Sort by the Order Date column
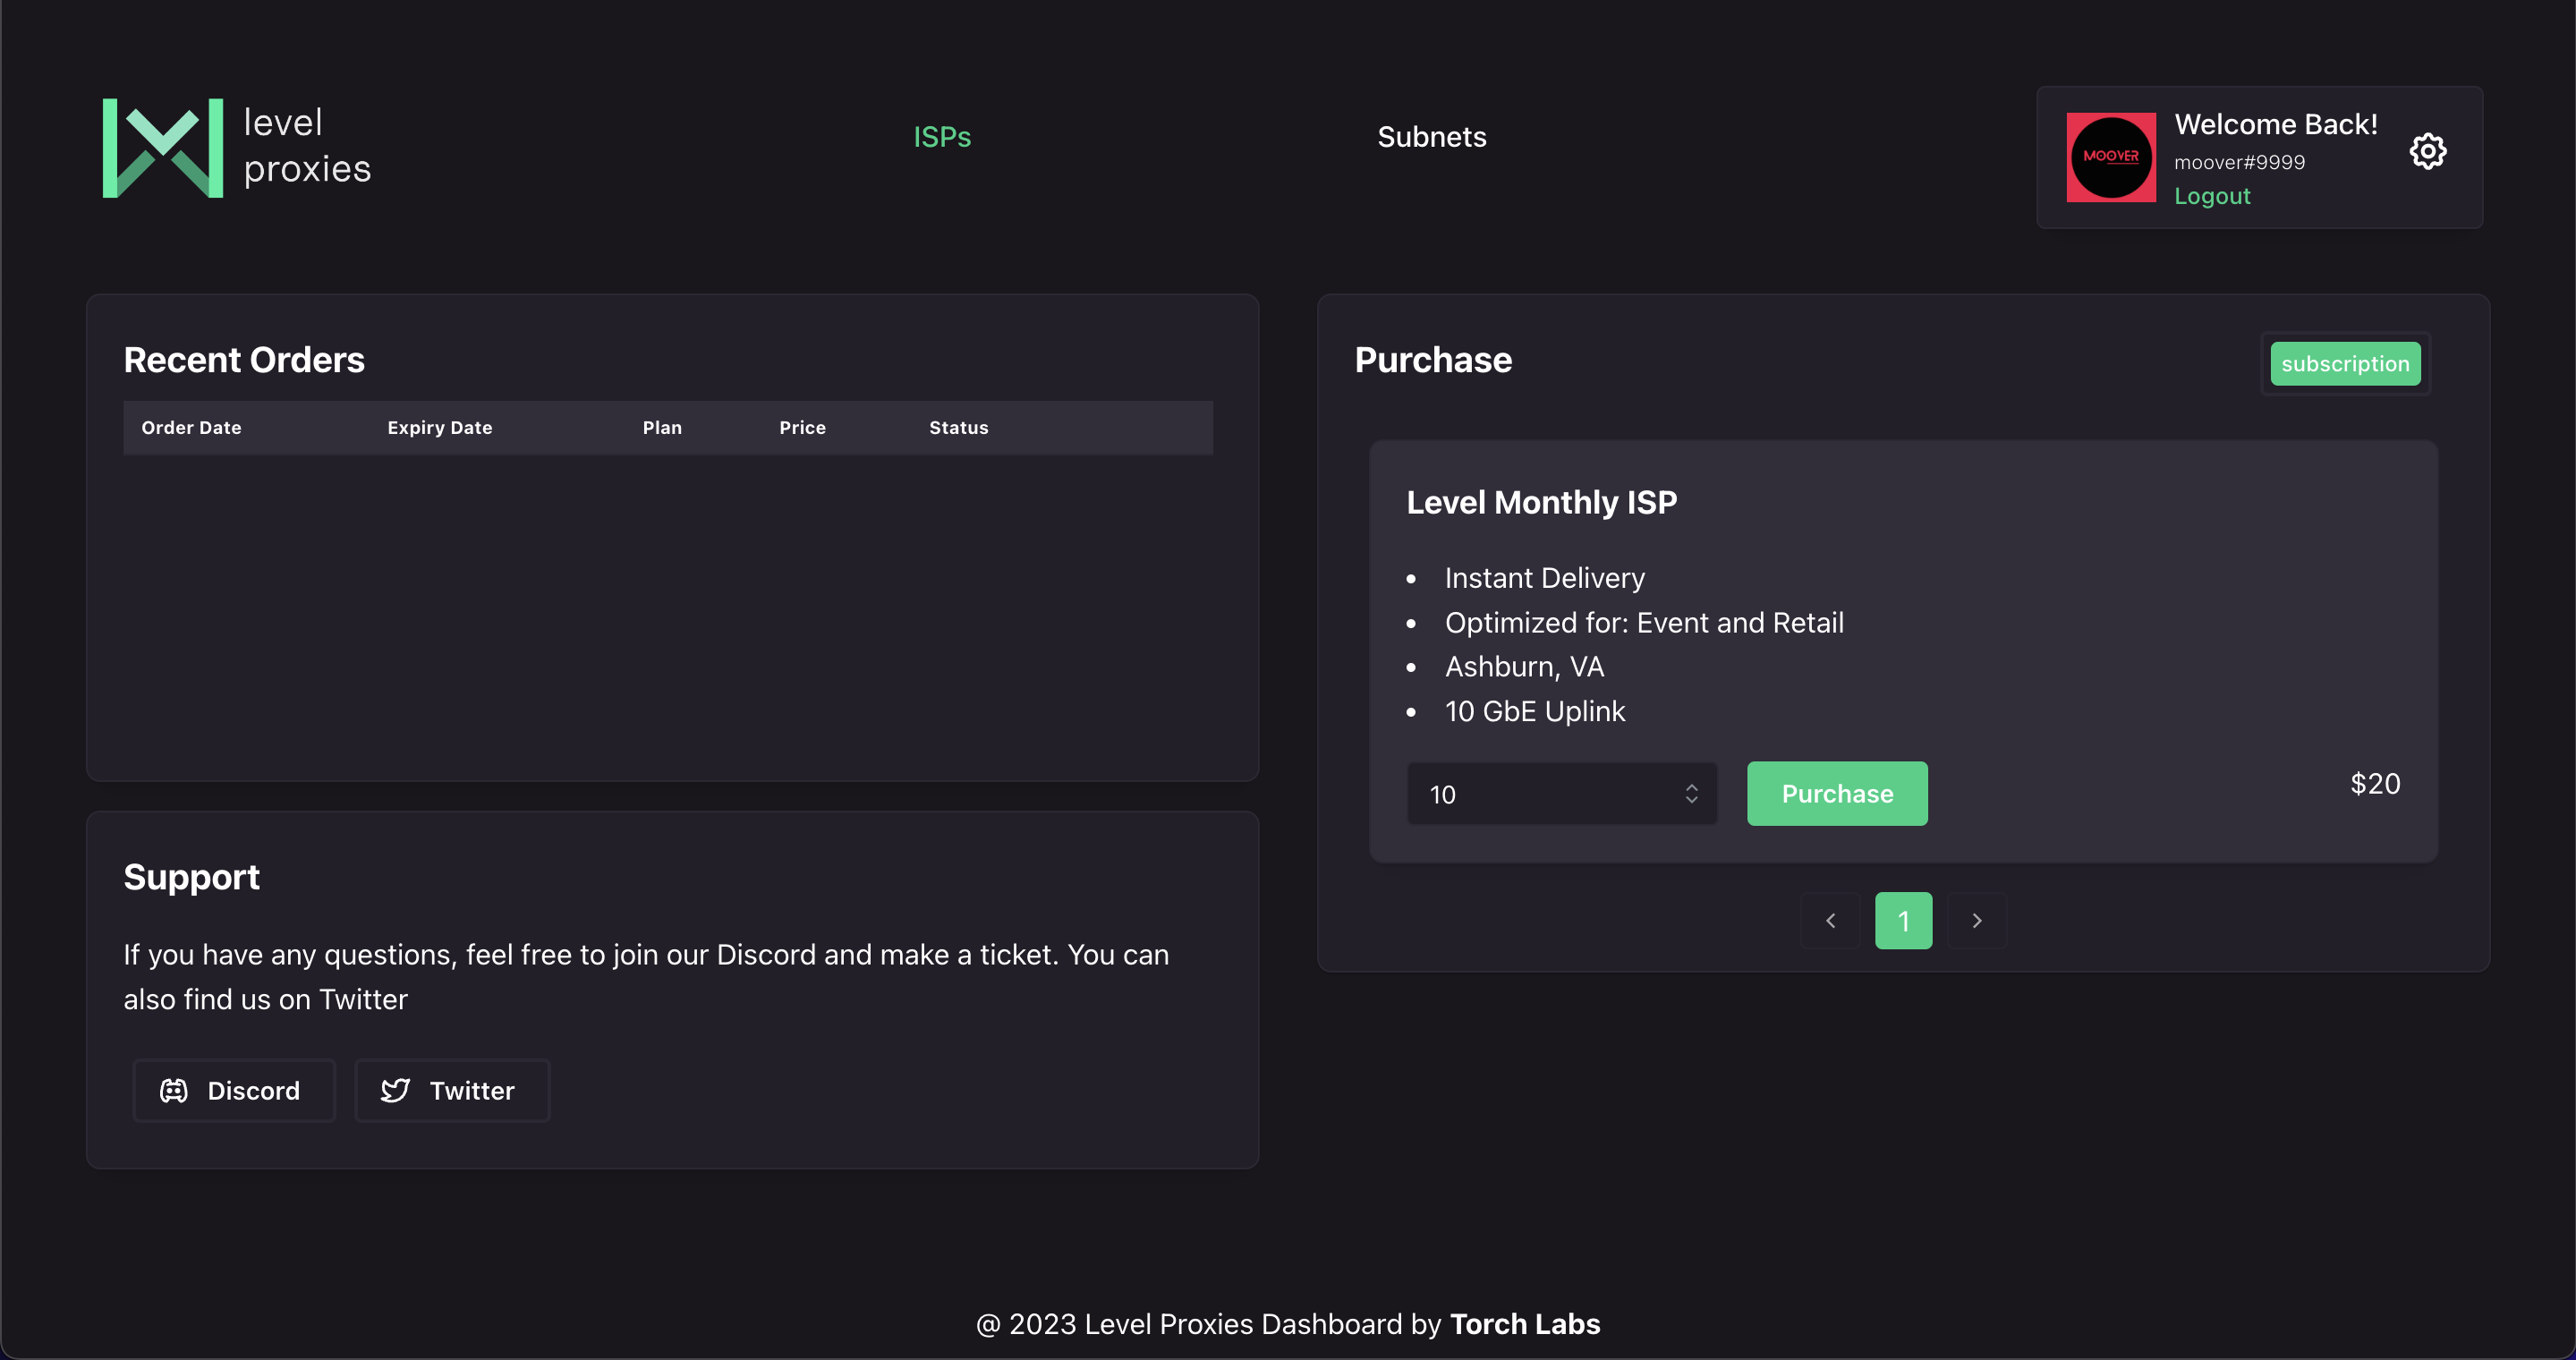This screenshot has height=1360, width=2576. coord(191,428)
